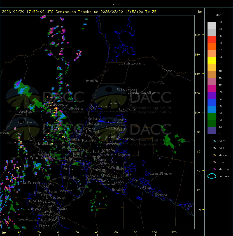This screenshot has height=236, width=233.
Task: Click the 'Zapata' map label
Action: 62,209
